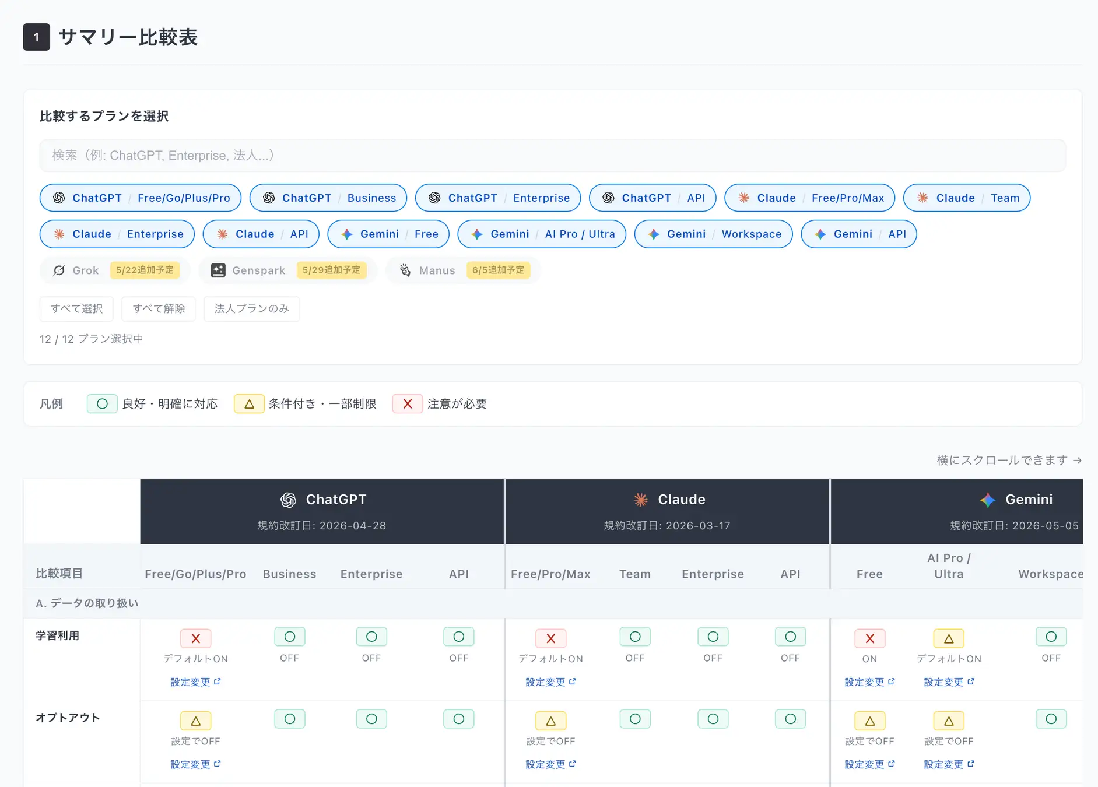
Task: Toggle the Claude API plan chip
Action: 261,234
